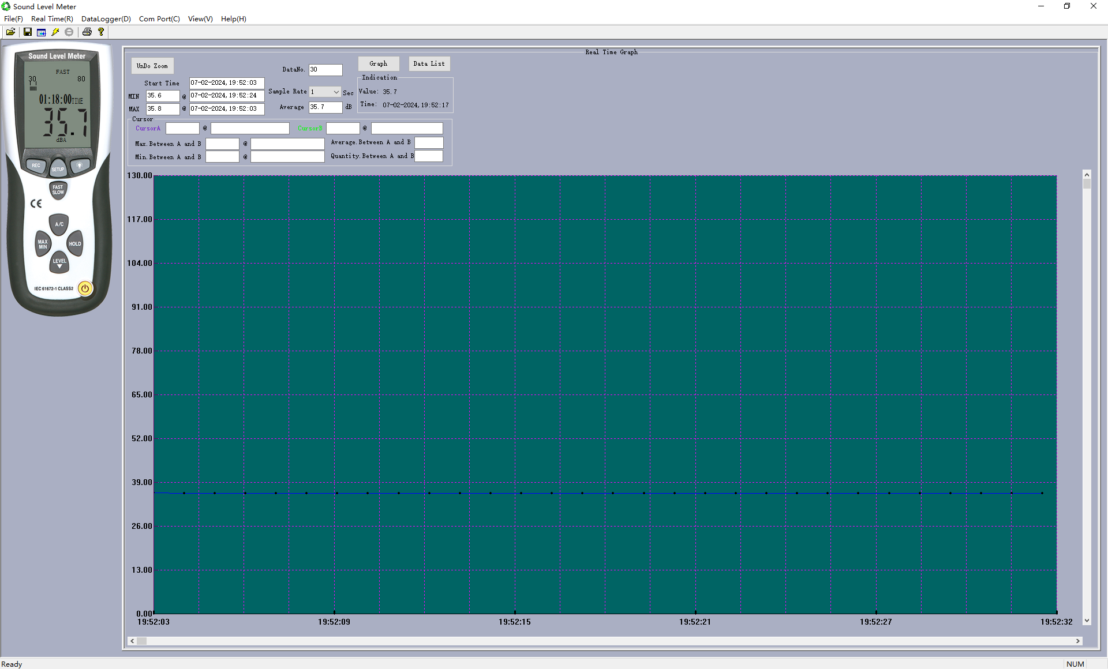Viewport: 1108px width, 669px height.
Task: Open the File menu
Action: pyautogui.click(x=13, y=18)
